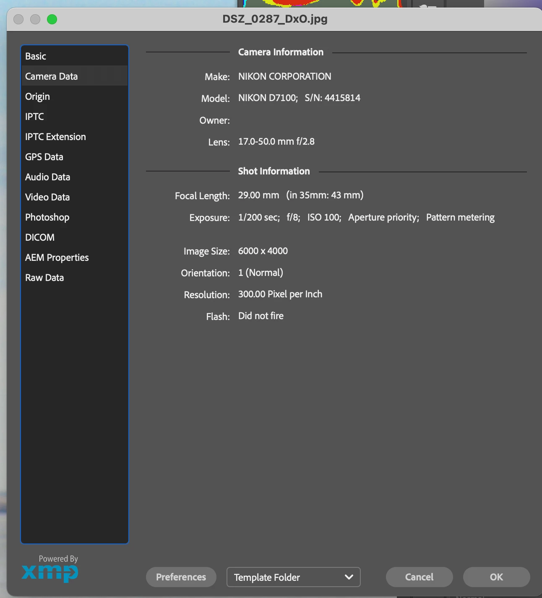This screenshot has height=598, width=542.
Task: Select AEM Properties in sidebar
Action: 74,257
